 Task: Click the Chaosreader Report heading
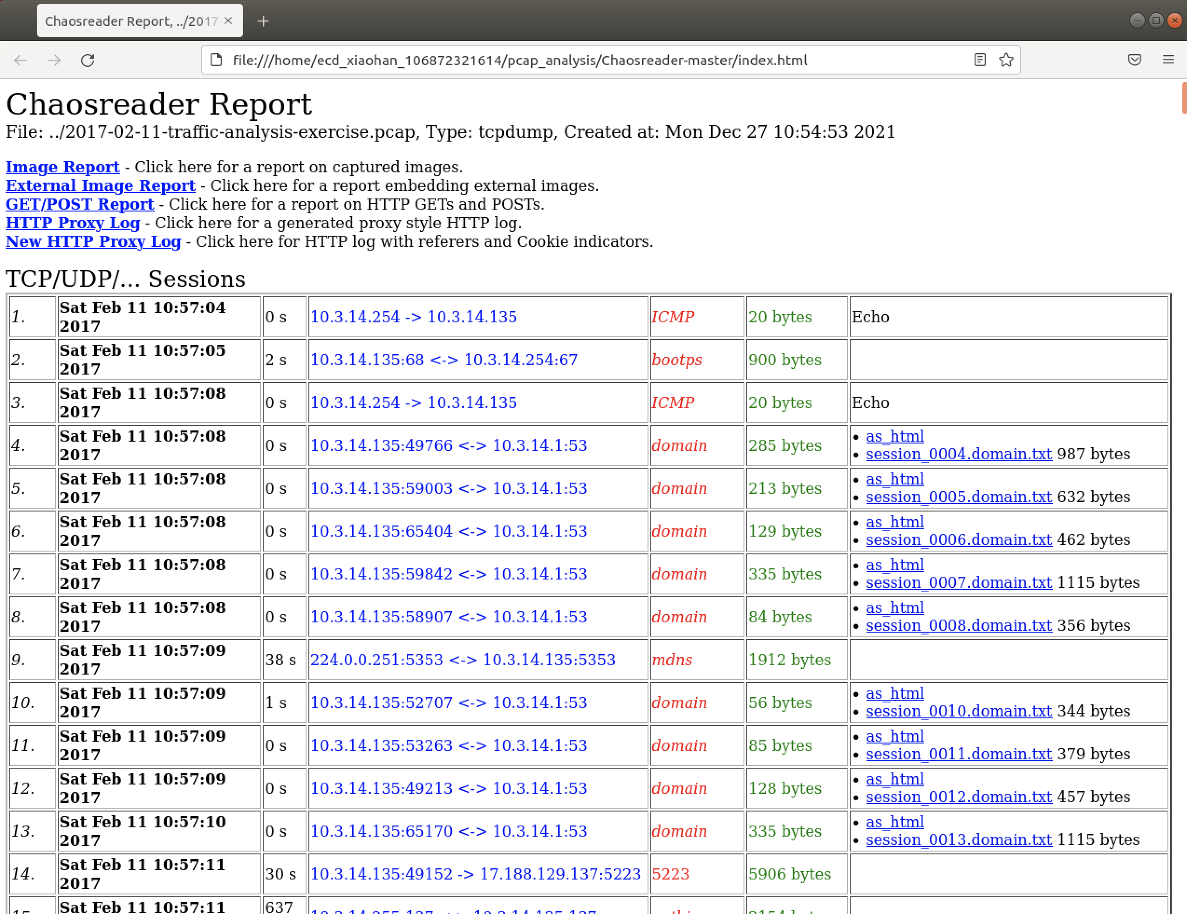(x=159, y=104)
